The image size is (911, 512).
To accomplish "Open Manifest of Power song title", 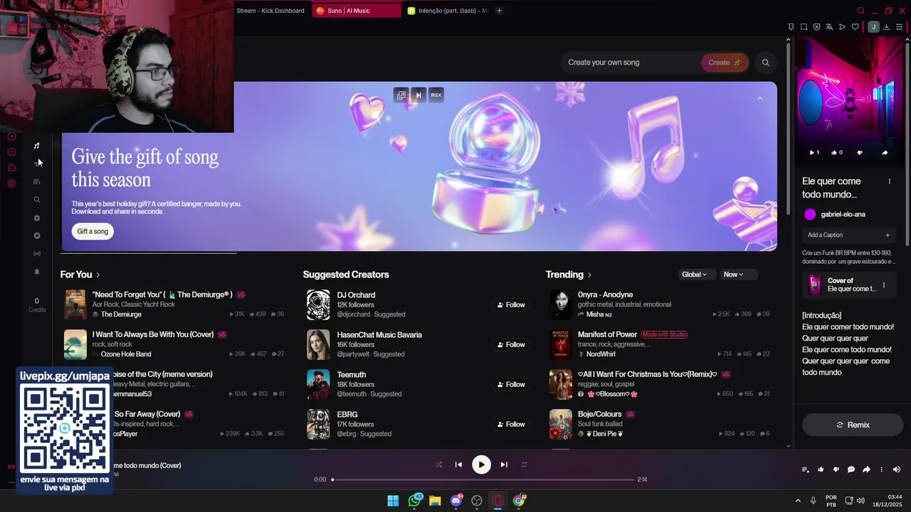I will (607, 334).
